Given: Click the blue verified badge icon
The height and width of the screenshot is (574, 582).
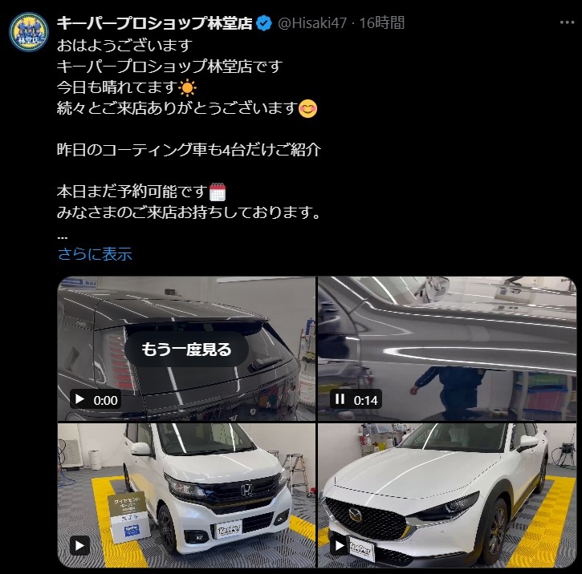Looking at the screenshot, I should 264,23.
